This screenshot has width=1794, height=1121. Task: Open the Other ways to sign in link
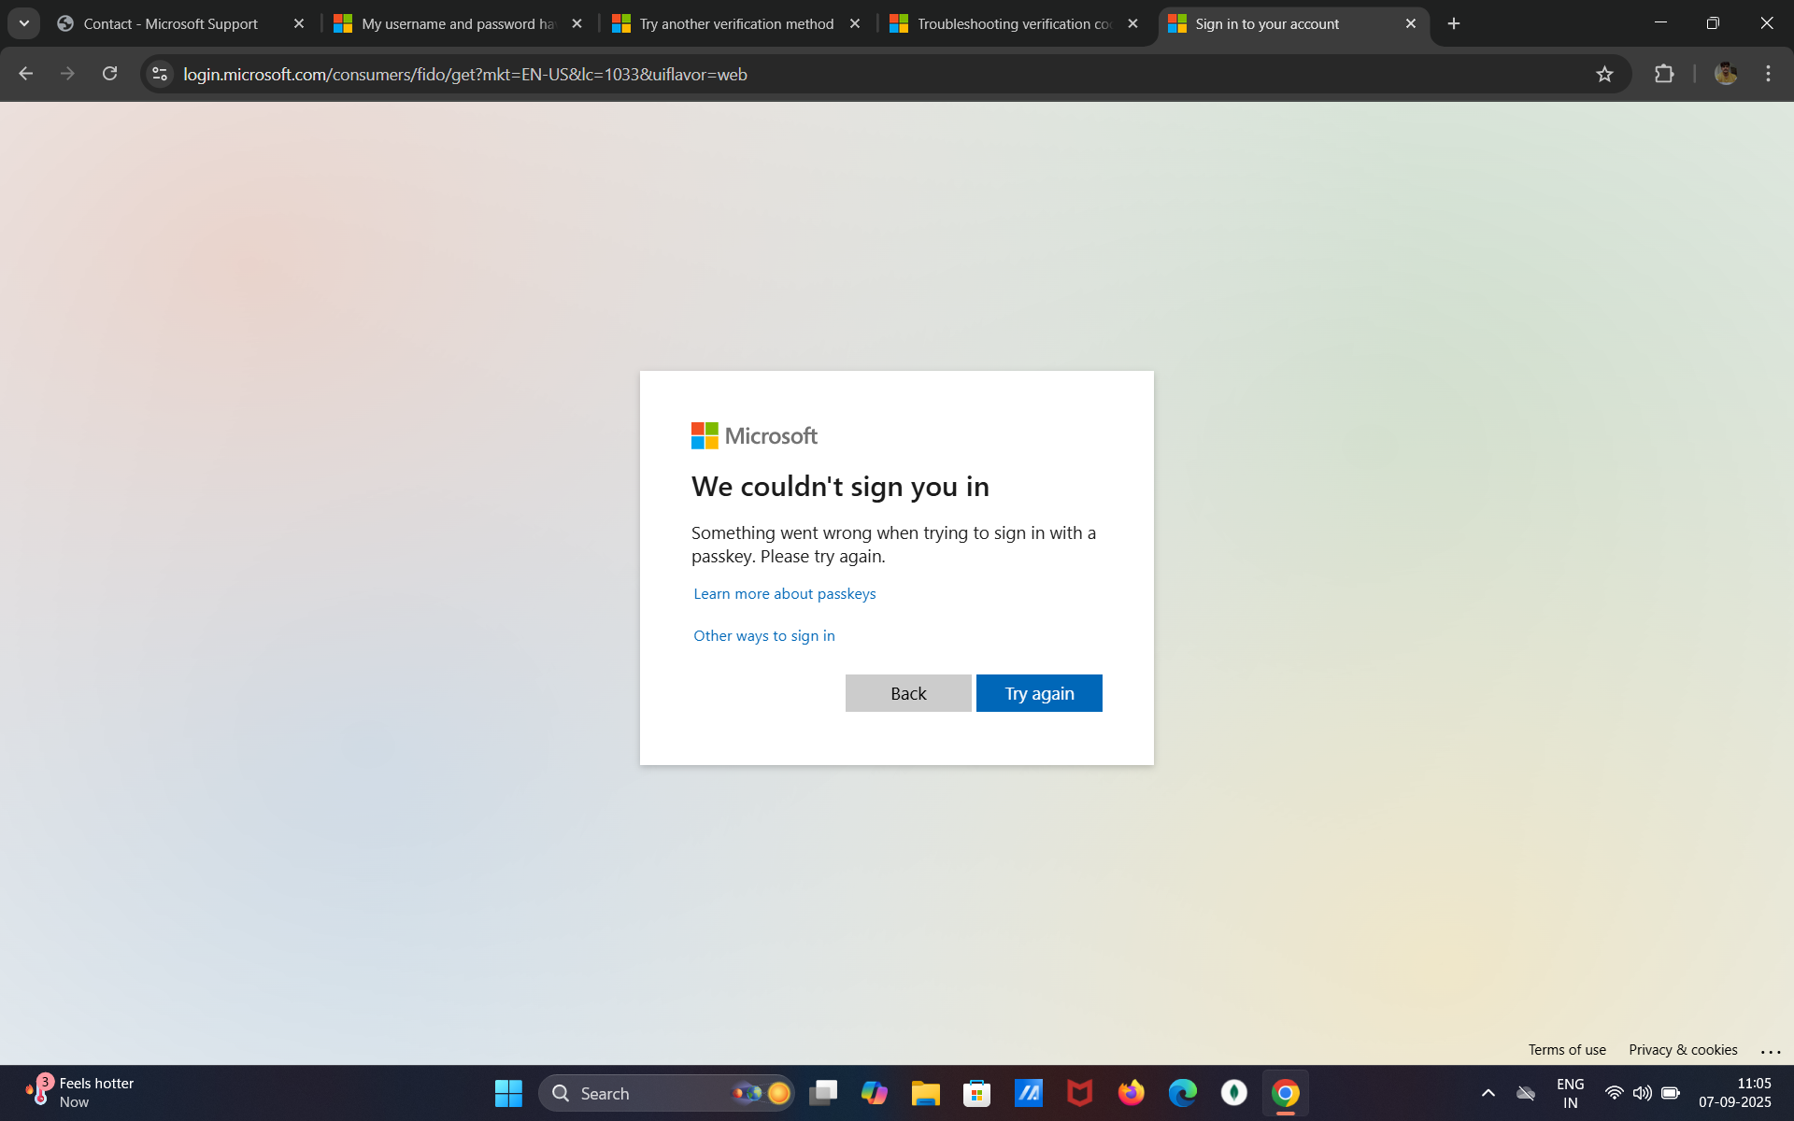click(x=763, y=635)
